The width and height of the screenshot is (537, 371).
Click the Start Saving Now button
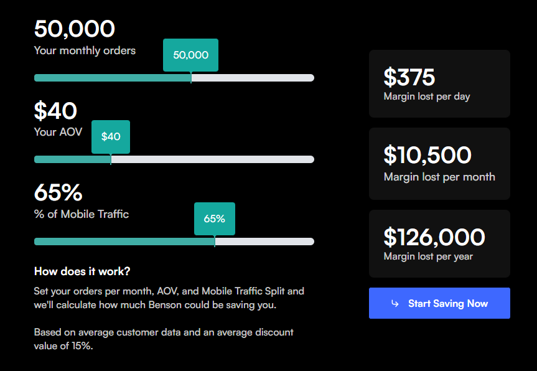tap(439, 303)
